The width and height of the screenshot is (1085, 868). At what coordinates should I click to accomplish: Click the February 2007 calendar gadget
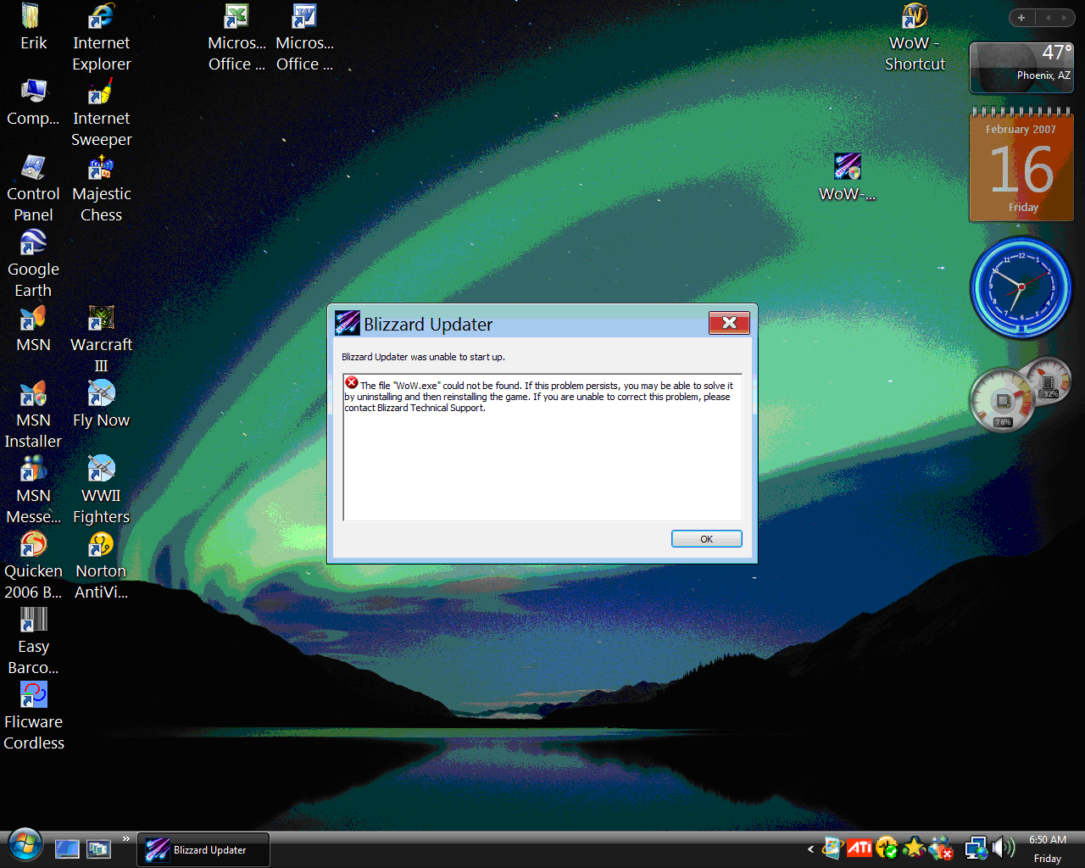[x=1021, y=167]
